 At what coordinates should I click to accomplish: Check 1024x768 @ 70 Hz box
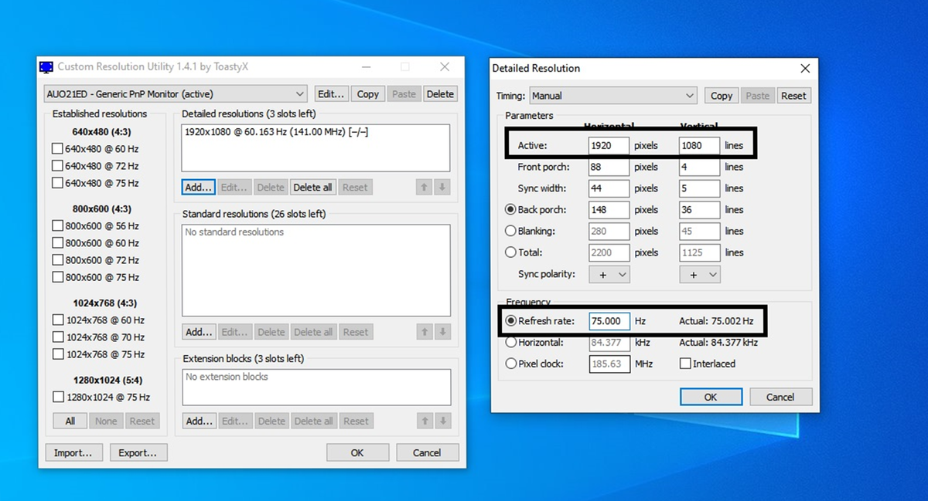pos(57,337)
